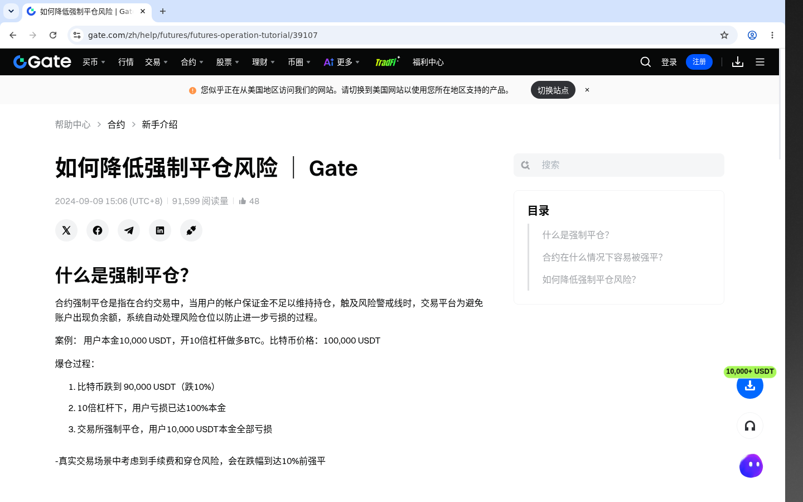Go to 合约 breadcrumb link

116,124
